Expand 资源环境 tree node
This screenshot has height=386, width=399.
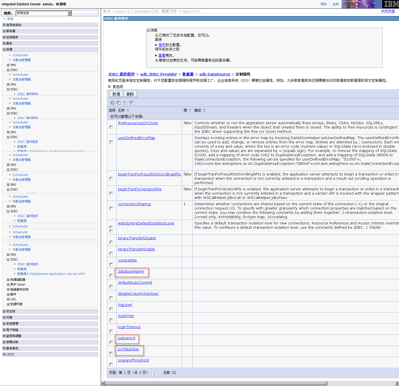click(8, 304)
